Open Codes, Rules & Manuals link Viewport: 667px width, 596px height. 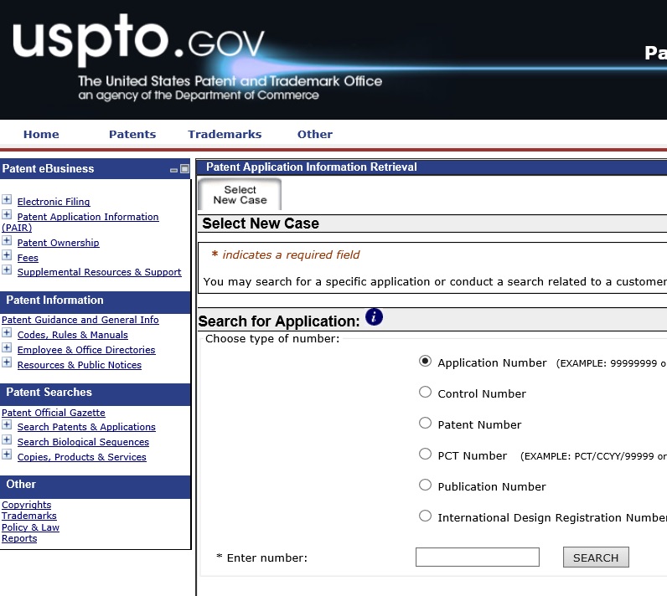pos(72,335)
